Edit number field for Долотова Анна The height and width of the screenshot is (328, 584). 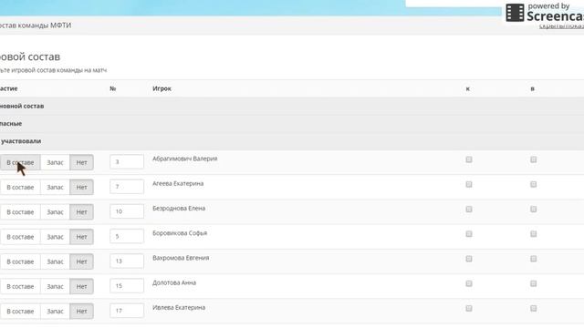pos(127,286)
